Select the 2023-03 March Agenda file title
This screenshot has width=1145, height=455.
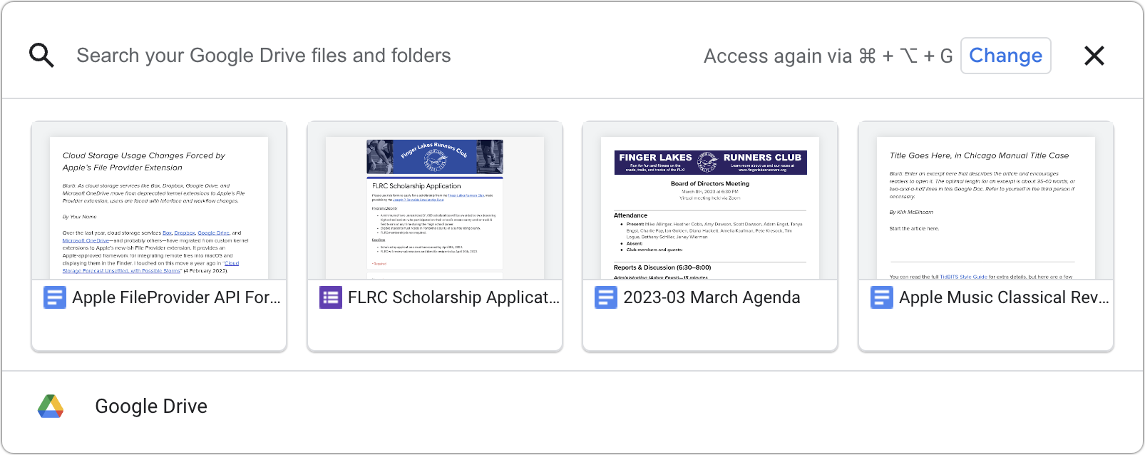(712, 297)
